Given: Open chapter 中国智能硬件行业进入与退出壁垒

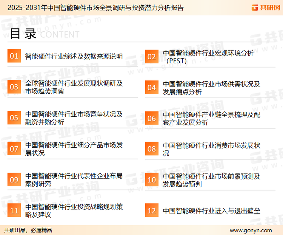Looking at the screenshot, I should point(211,211).
